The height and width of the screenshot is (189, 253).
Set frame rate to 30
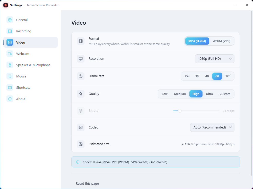coord(197,76)
